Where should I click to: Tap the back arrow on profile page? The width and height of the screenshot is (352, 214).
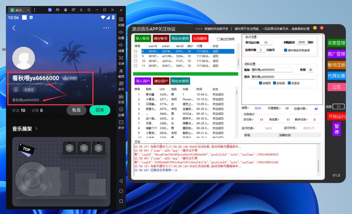pos(14,28)
